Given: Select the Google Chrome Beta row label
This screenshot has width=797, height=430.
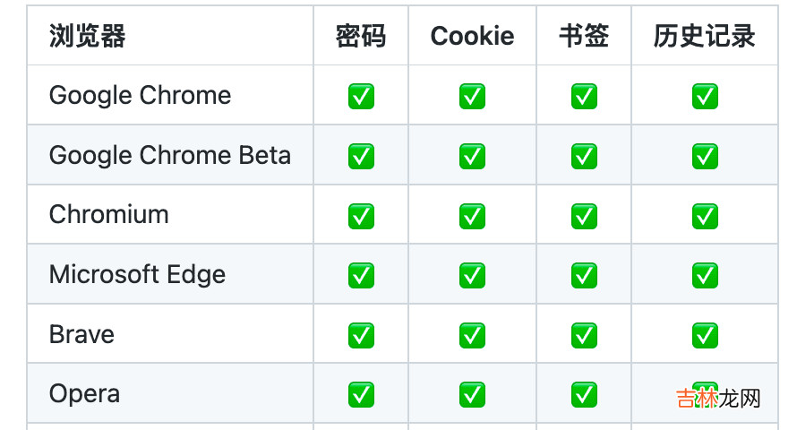Looking at the screenshot, I should click(x=170, y=156).
